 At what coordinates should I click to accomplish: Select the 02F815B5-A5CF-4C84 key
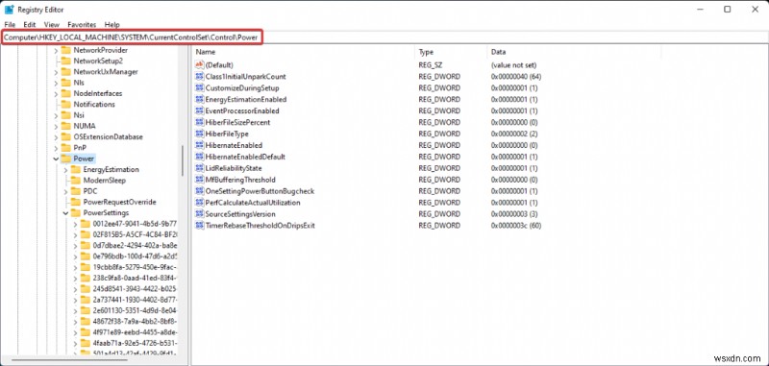(x=135, y=234)
